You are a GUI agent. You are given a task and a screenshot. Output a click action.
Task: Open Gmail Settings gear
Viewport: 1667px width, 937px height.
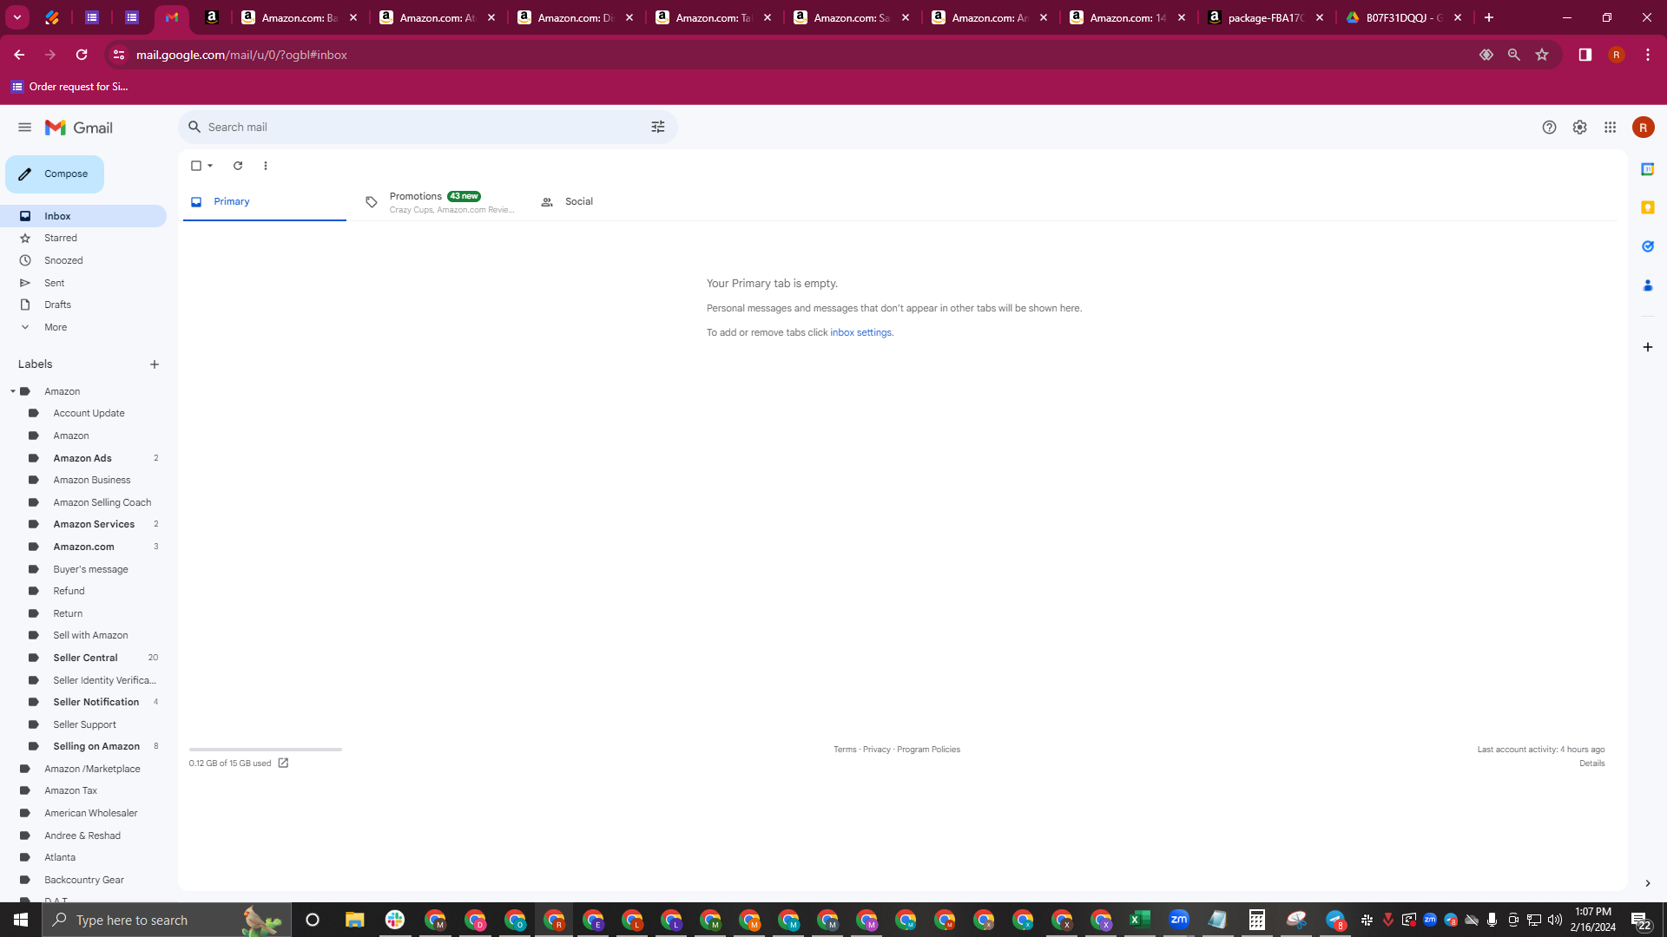click(1579, 128)
